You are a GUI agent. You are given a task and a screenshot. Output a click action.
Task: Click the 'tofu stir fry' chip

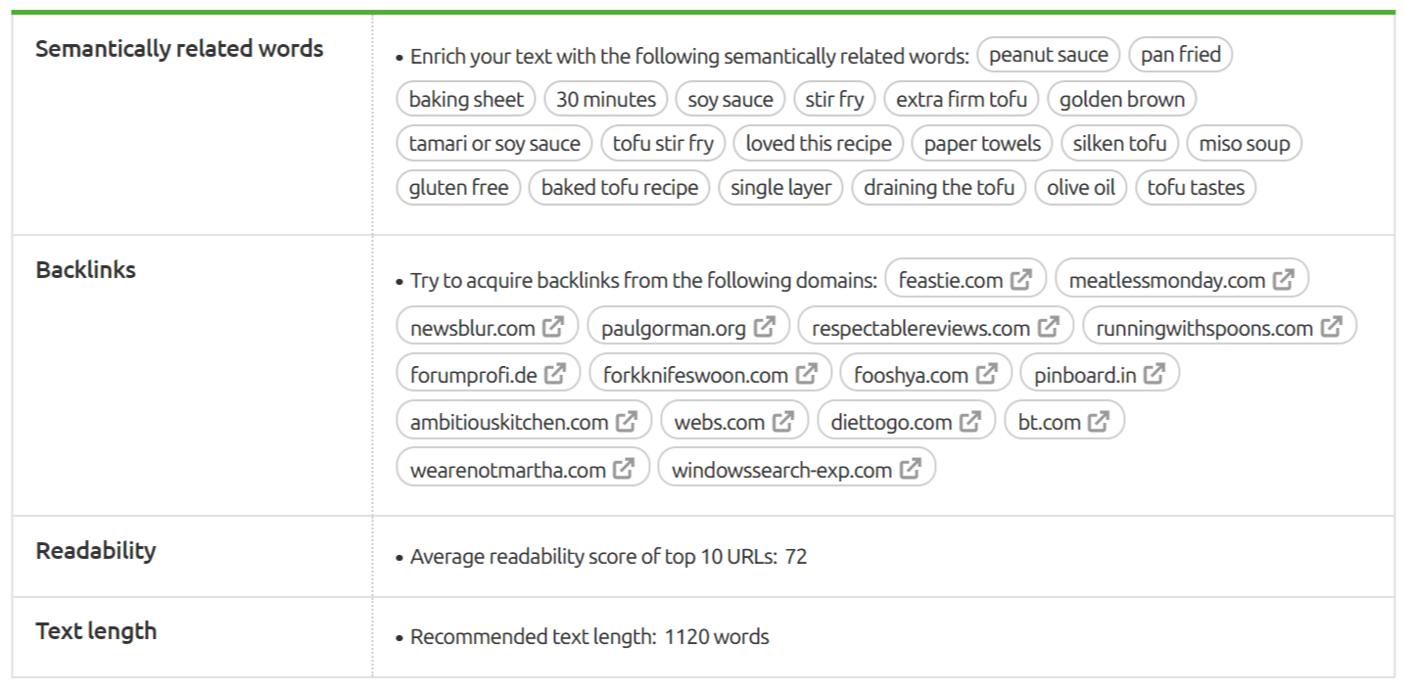click(x=664, y=143)
